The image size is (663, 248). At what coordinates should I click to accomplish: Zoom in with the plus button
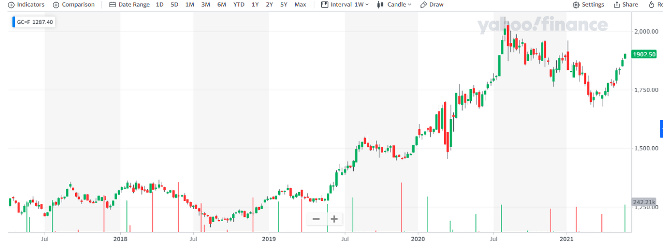coord(334,219)
